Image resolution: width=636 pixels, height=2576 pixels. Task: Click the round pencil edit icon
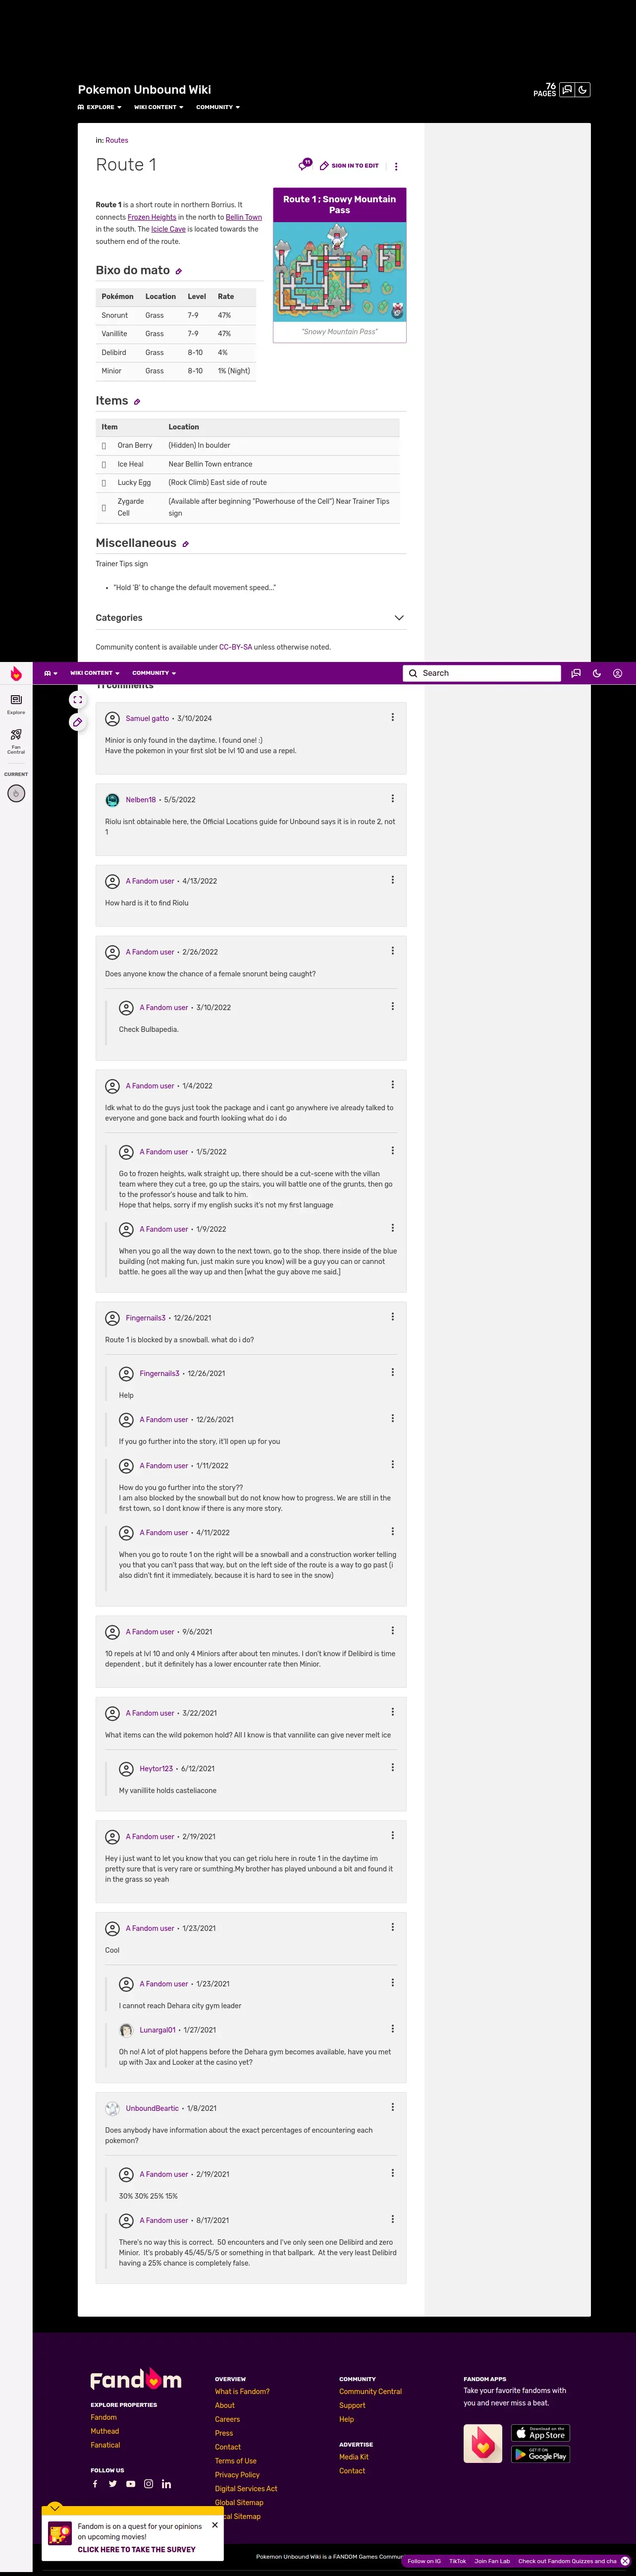point(77,722)
